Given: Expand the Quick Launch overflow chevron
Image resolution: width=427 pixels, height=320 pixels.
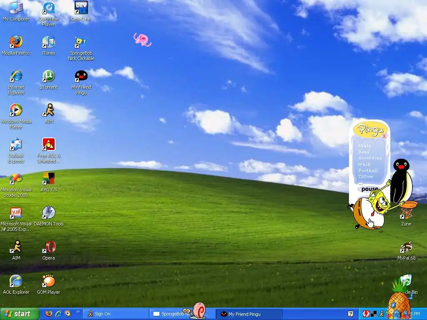Looking at the screenshot, I should click(x=78, y=312).
